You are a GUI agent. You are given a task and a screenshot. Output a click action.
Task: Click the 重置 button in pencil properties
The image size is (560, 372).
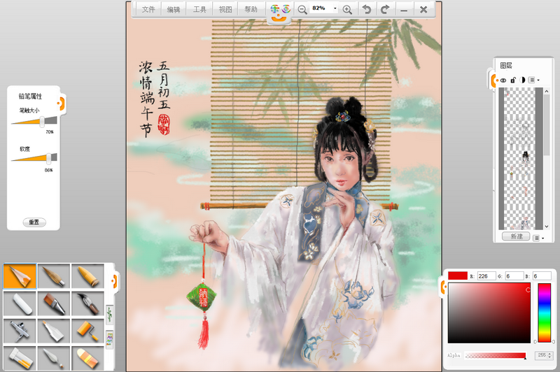34,222
